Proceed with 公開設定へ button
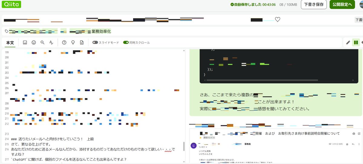Viewport: 363px width, 164px height. 342,5
